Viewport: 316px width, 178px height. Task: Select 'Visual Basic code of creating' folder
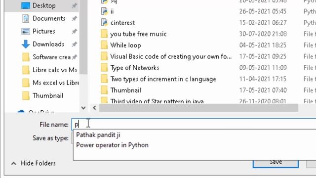pyautogui.click(x=171, y=57)
